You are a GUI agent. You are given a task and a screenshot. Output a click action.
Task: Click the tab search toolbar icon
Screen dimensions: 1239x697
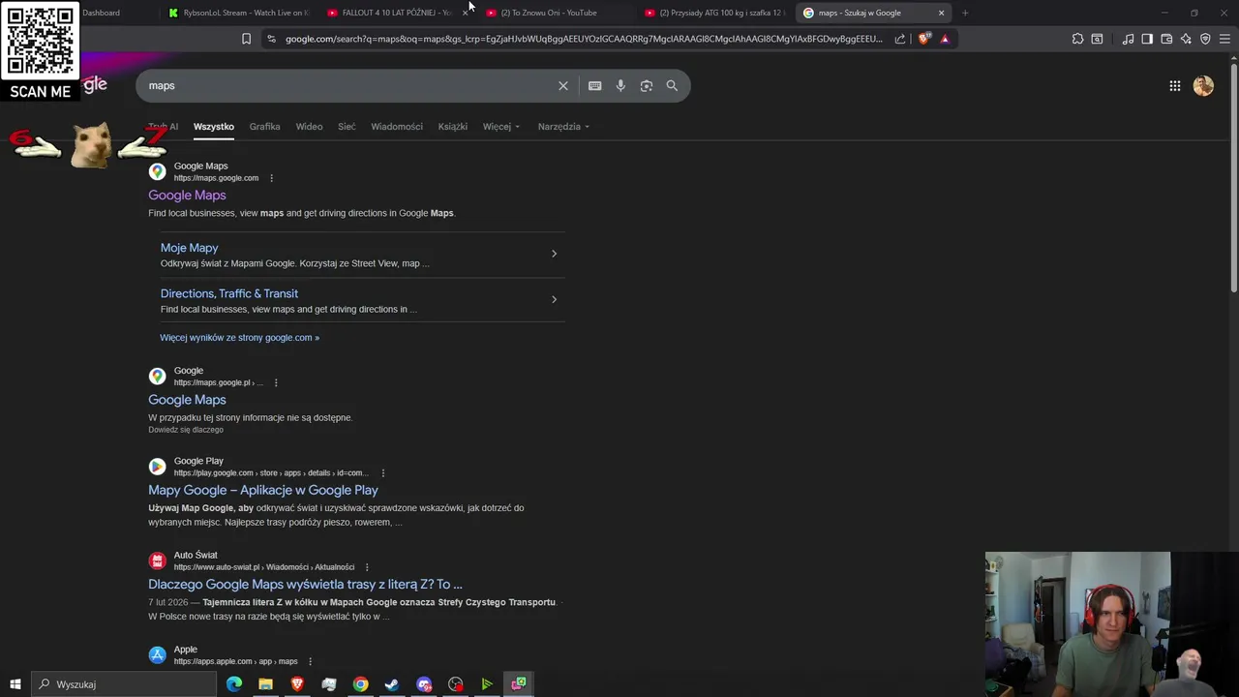point(1097,39)
